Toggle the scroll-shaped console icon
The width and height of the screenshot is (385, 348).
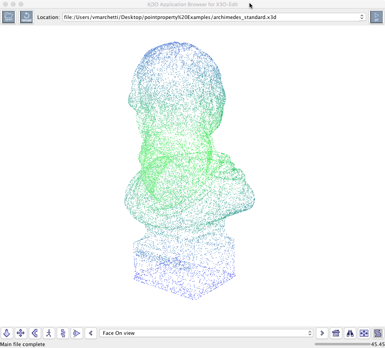pyautogui.click(x=378, y=333)
